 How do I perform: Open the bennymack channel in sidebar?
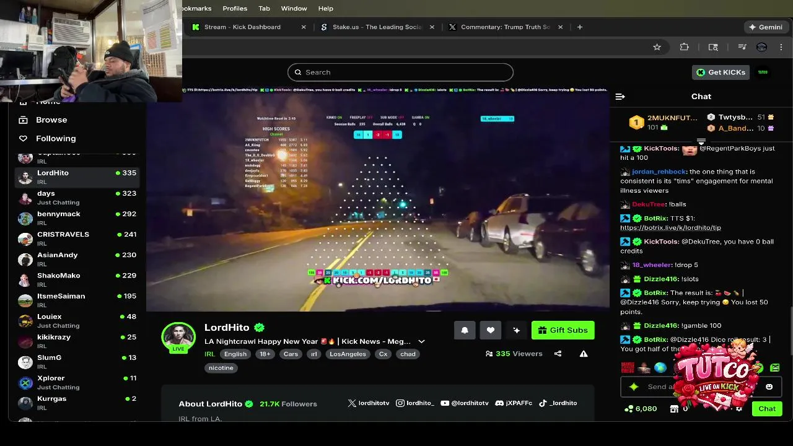point(77,218)
